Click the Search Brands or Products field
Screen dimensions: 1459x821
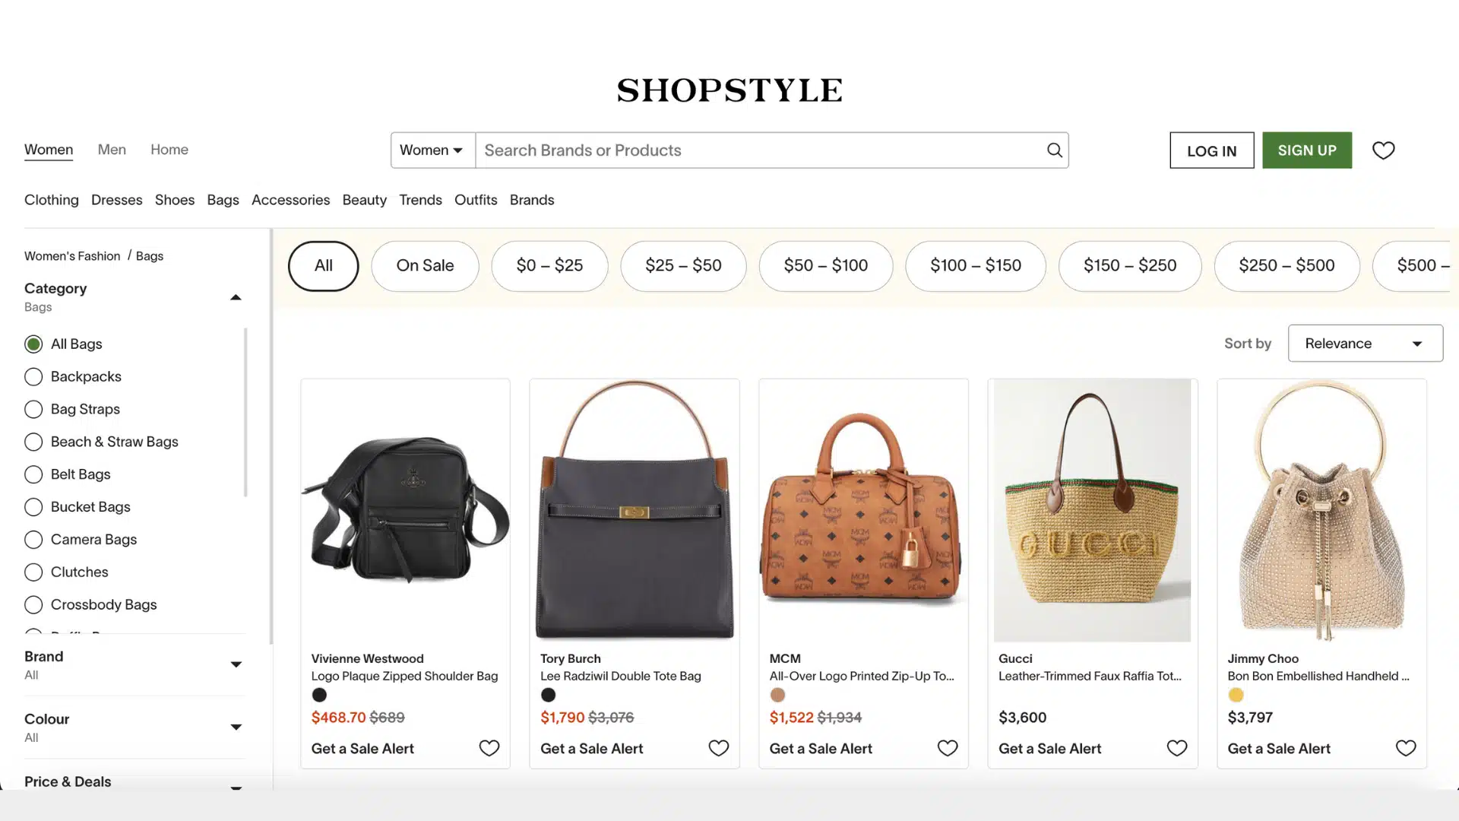pyautogui.click(x=760, y=151)
